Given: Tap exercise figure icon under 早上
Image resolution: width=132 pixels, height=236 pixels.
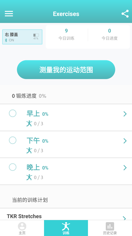Looking at the screenshot, I should point(29,123).
